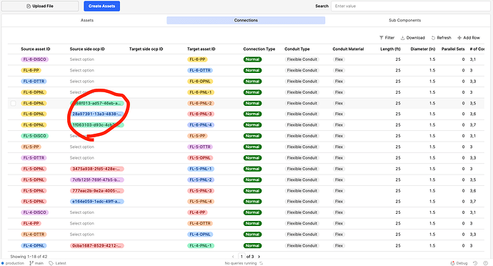Click the main branch icon in the status bar
Screen dimensions: 493x266
pos(31,263)
